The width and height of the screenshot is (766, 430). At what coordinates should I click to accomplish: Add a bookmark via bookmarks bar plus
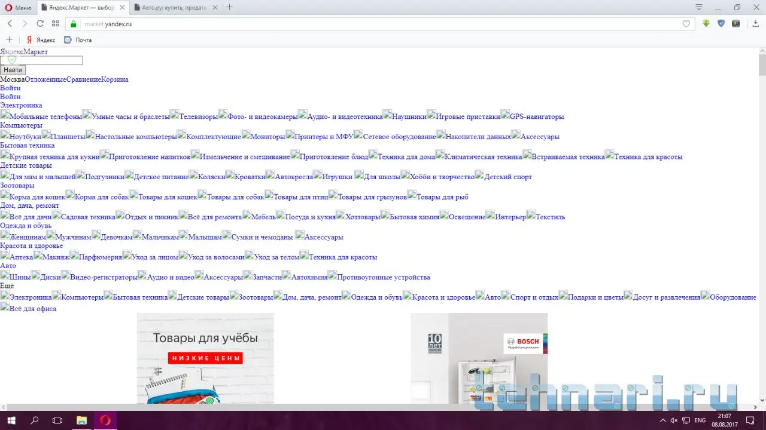click(9, 40)
